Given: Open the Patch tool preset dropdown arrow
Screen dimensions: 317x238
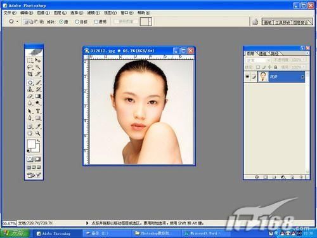Looking at the screenshot, I should click(x=17, y=22).
